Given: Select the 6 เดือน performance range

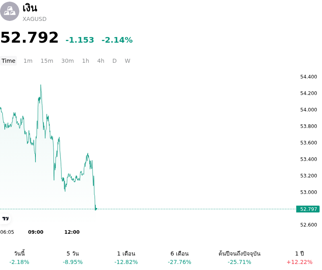Looking at the screenshot, I should click(x=180, y=258).
